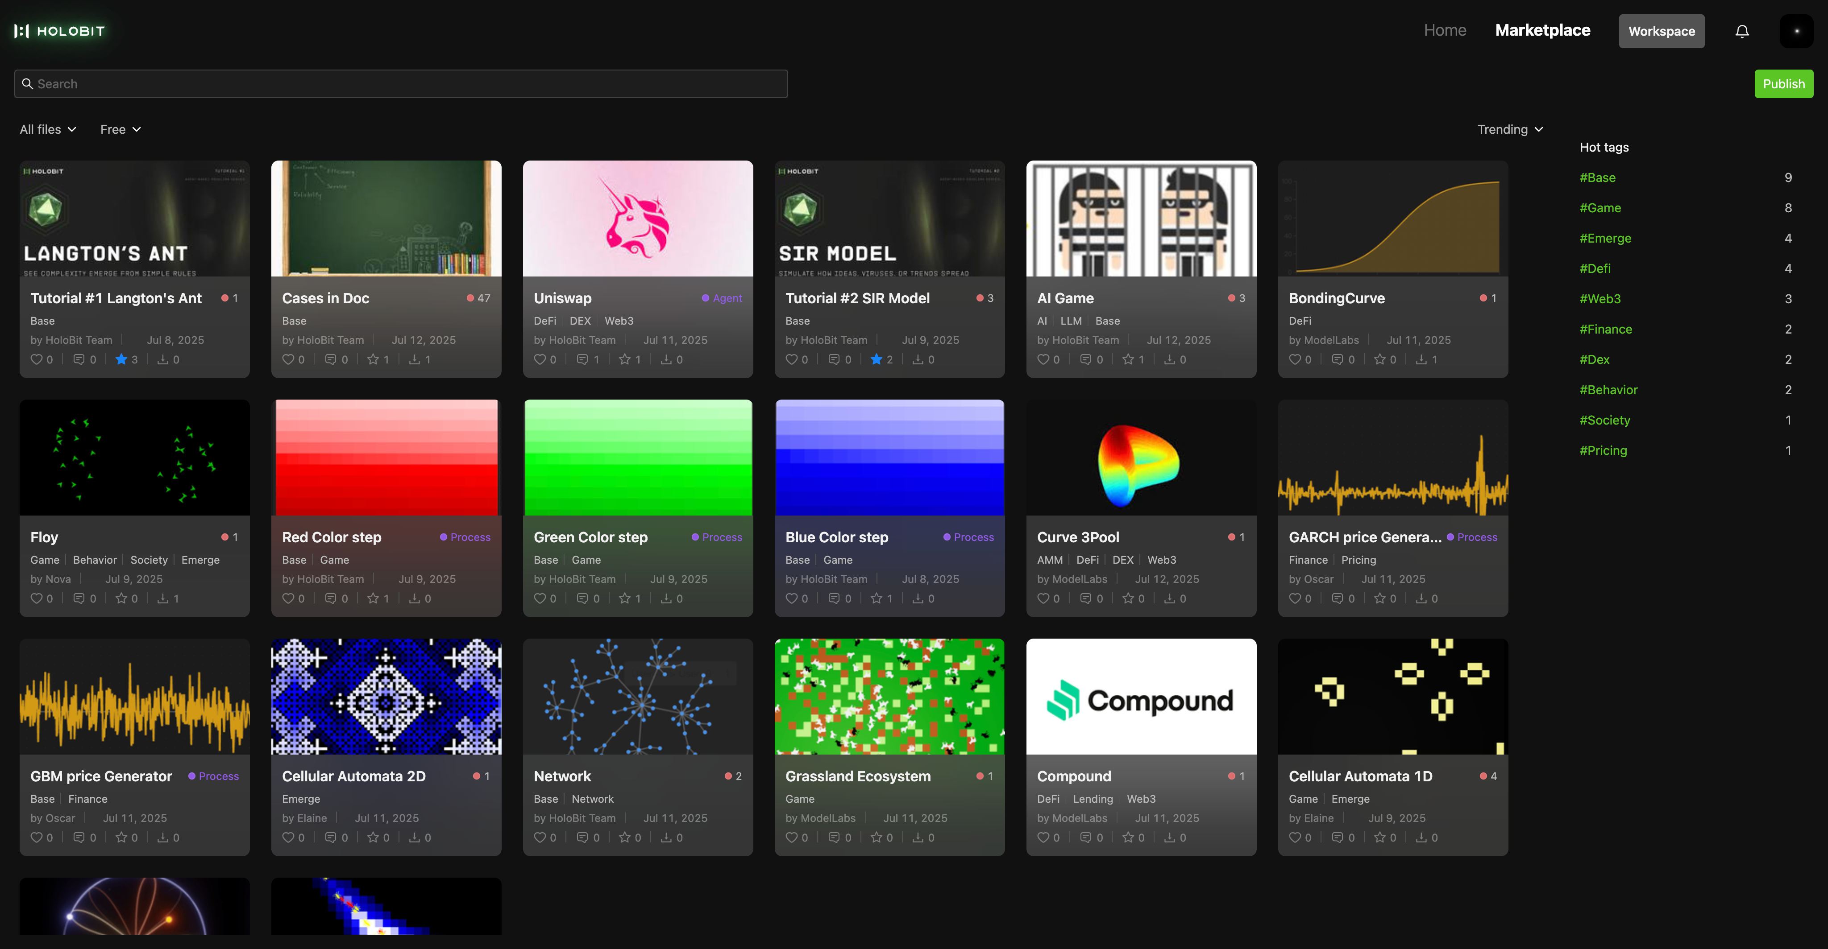Star the AI Game card
The width and height of the screenshot is (1828, 949).
tap(1128, 359)
